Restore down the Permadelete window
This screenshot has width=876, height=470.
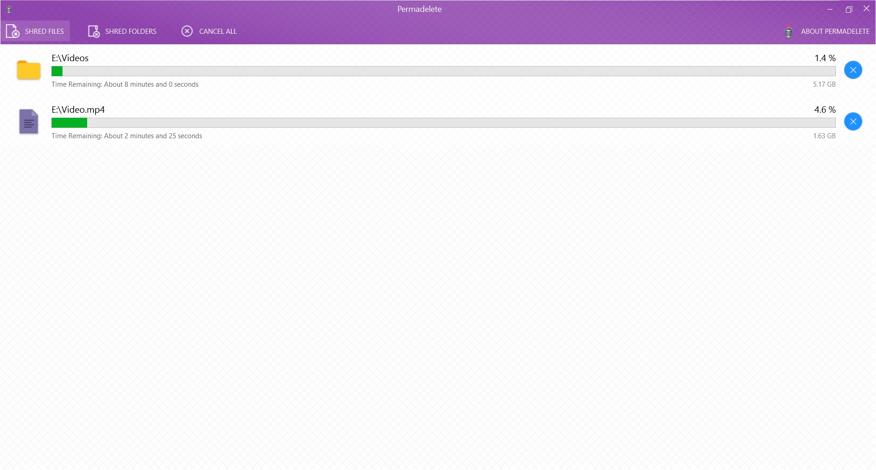(849, 9)
